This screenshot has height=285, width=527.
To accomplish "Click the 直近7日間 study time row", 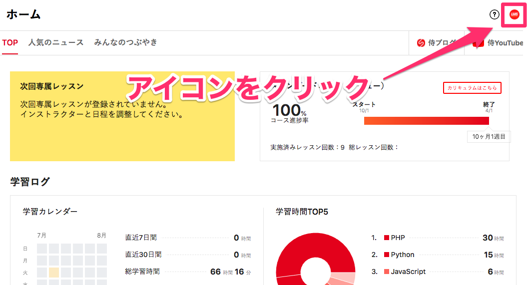I will (x=187, y=238).
